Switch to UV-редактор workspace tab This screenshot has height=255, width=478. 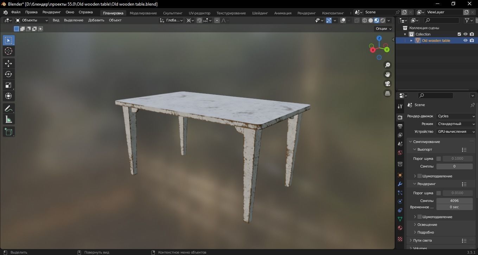click(199, 13)
